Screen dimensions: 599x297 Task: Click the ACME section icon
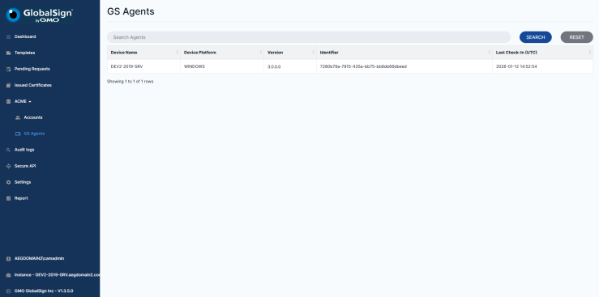[8, 101]
